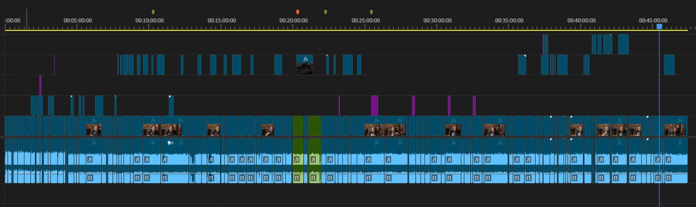Select the wide purple clip below 00:25:00:00
696x207 pixels.
tap(375, 105)
